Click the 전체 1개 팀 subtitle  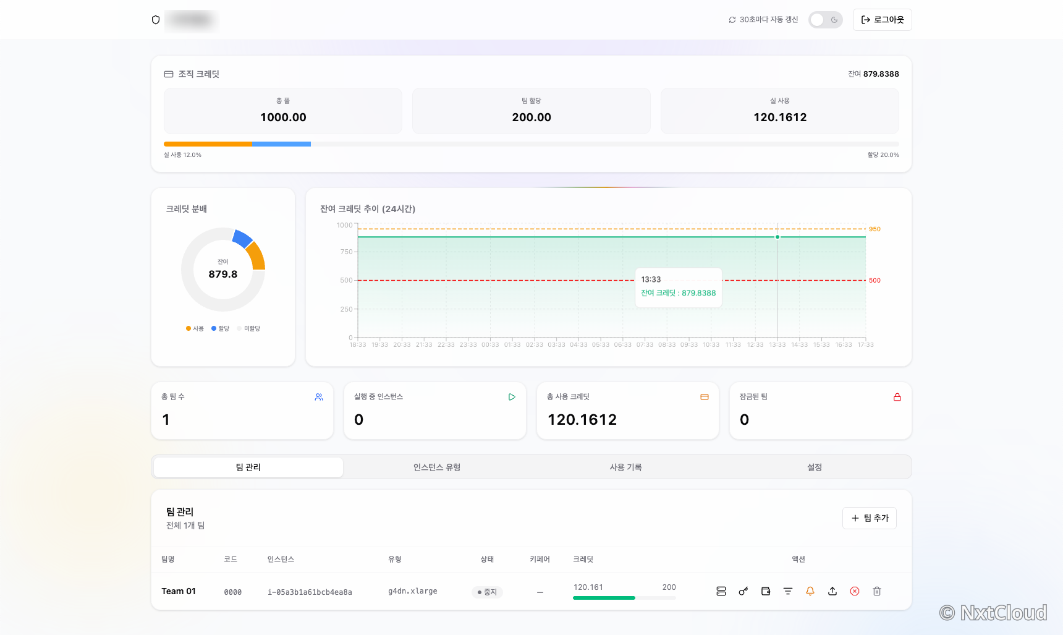pos(185,526)
